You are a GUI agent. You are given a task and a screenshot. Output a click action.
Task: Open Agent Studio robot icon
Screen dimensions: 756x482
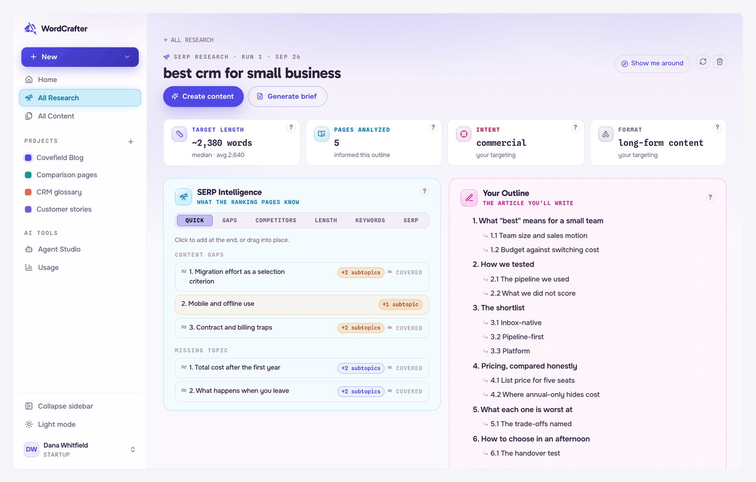tap(29, 249)
